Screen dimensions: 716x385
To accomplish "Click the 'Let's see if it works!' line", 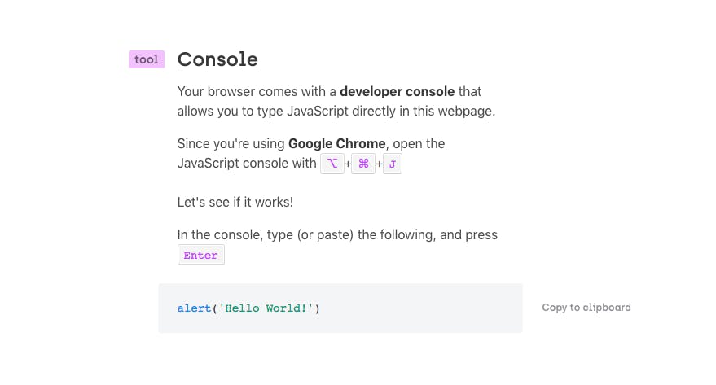I will click(235, 202).
